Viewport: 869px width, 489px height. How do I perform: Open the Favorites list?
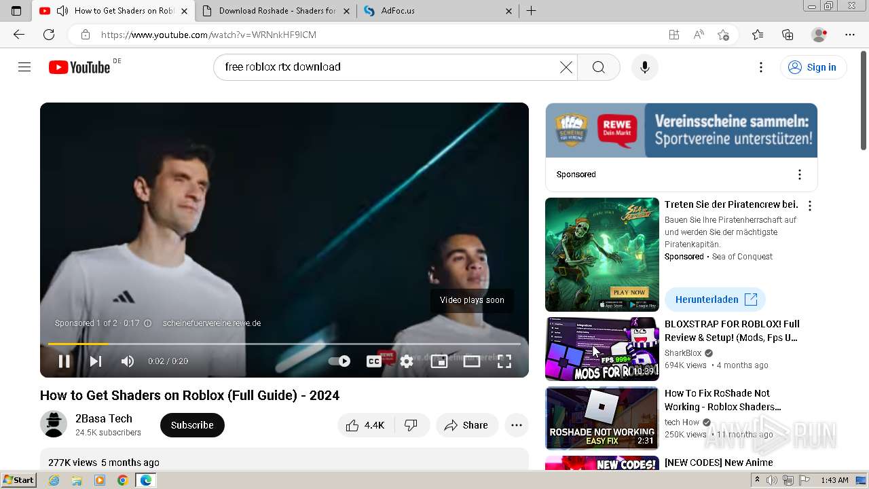(758, 35)
